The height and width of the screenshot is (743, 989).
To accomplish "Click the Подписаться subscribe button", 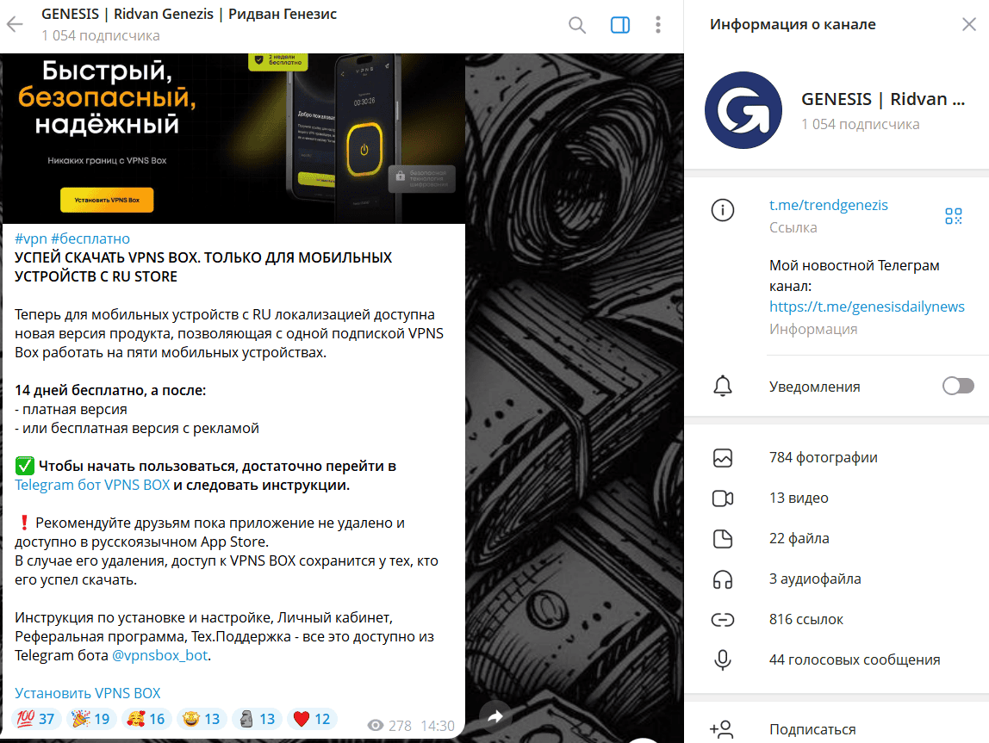I will pyautogui.click(x=812, y=729).
